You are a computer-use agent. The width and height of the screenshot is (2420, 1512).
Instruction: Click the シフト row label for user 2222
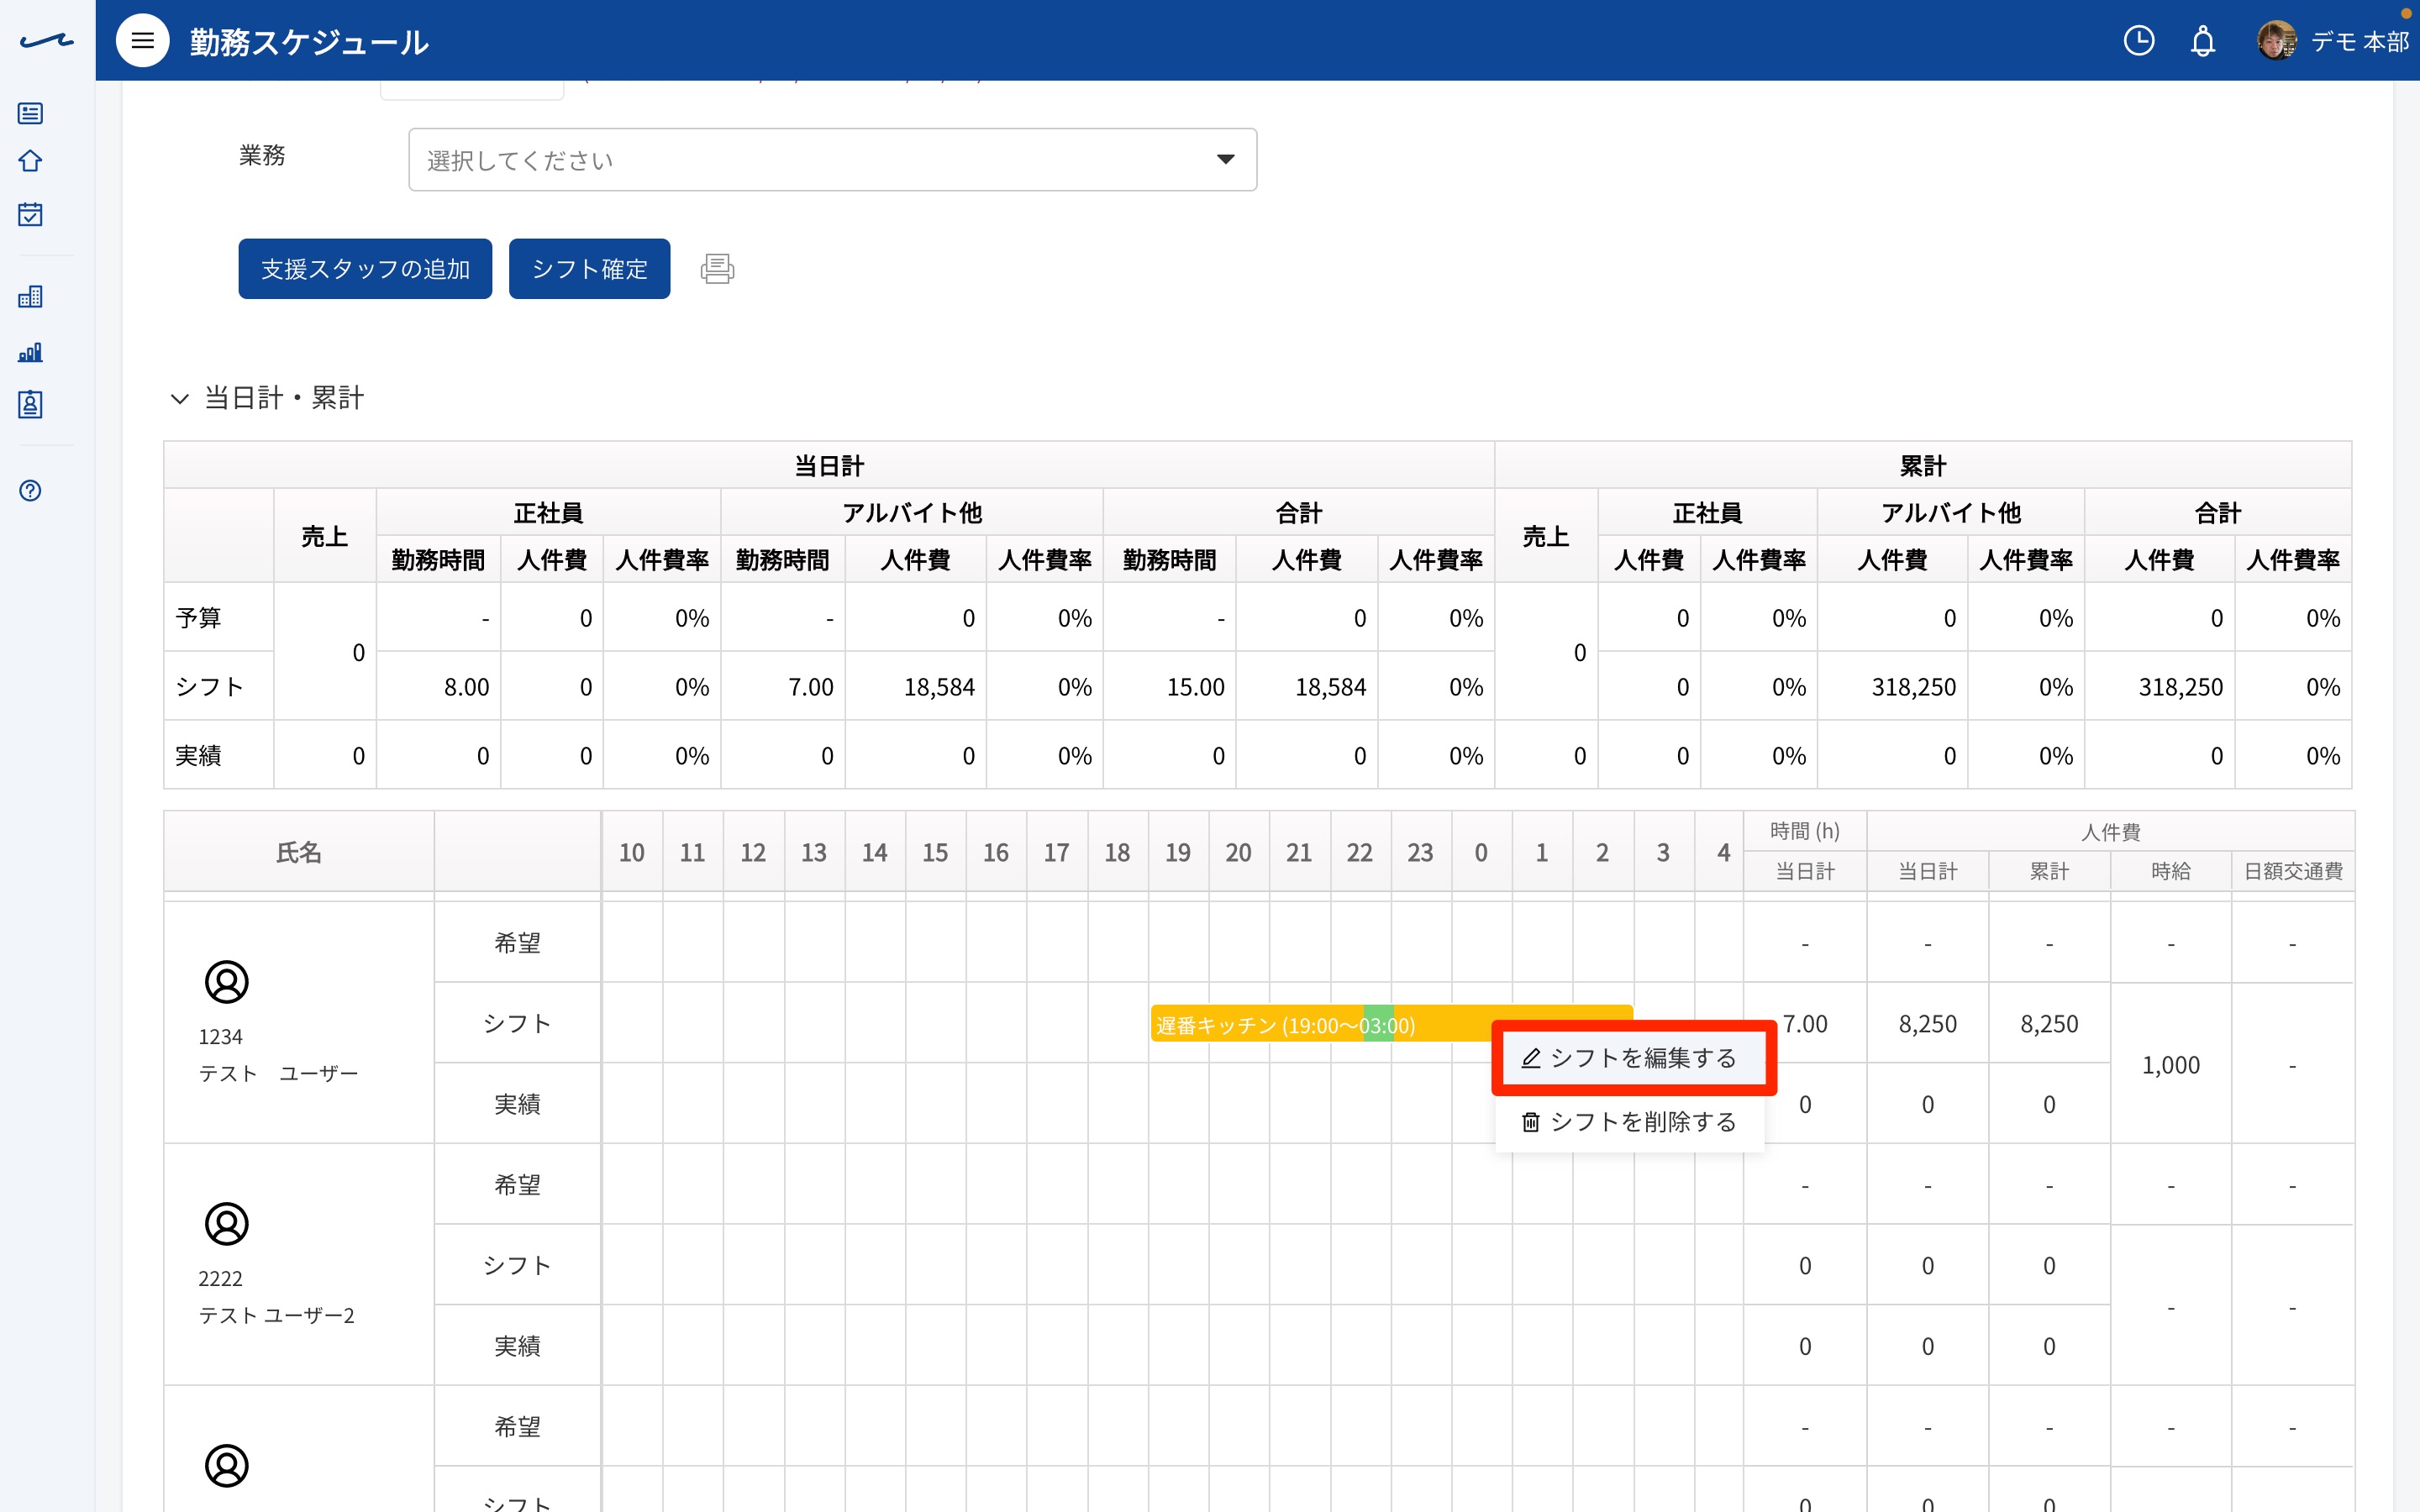tap(517, 1265)
